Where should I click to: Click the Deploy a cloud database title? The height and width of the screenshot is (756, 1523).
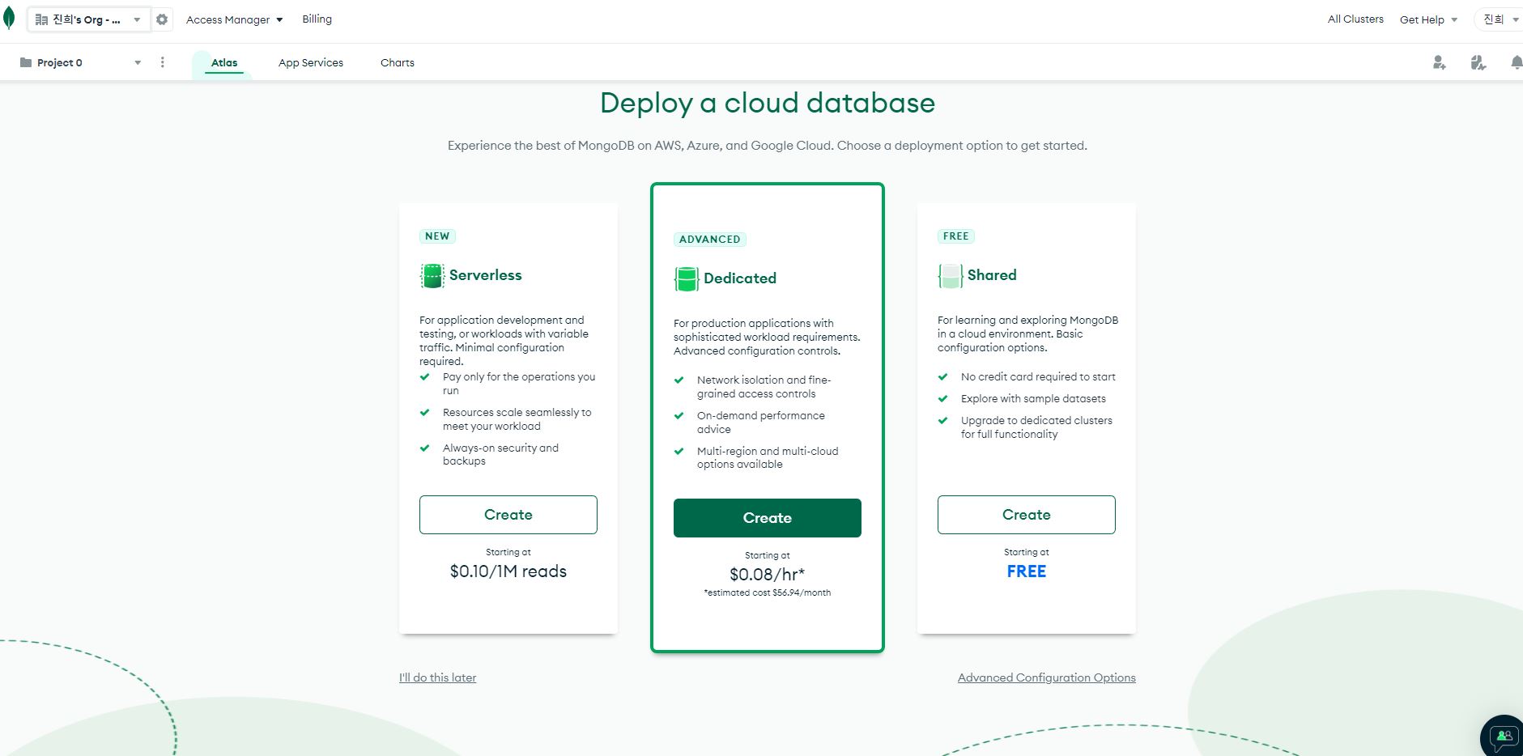pyautogui.click(x=768, y=103)
